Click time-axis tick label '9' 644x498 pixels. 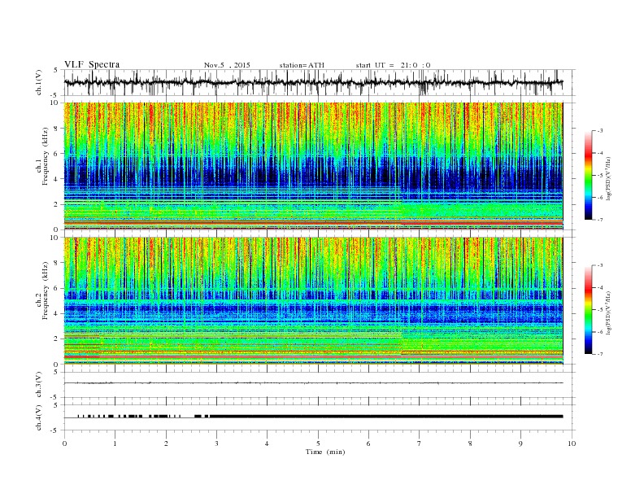click(x=520, y=443)
